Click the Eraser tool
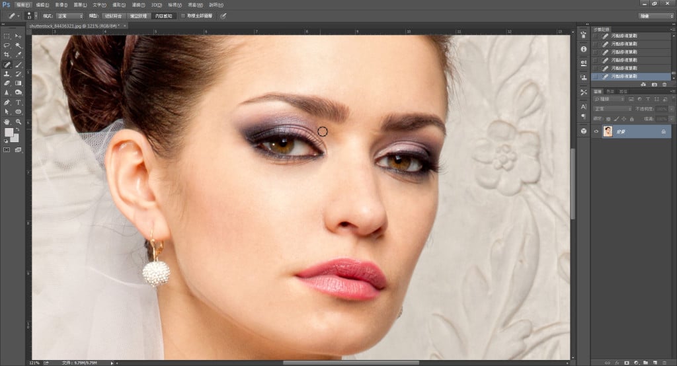 7,84
